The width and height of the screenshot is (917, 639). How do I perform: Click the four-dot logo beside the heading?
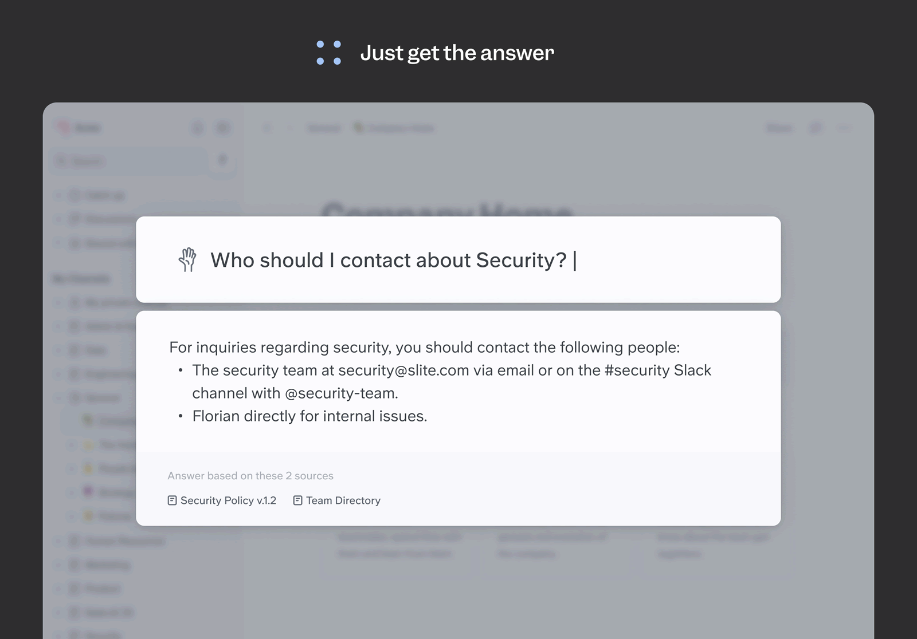pyautogui.click(x=329, y=53)
